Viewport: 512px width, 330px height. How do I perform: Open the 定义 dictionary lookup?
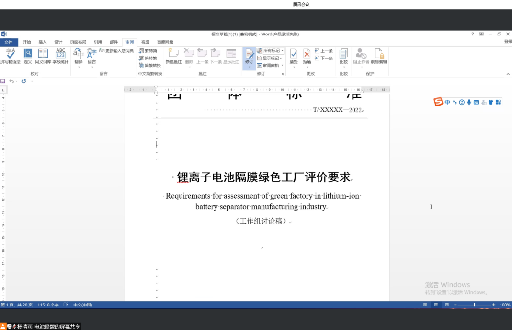point(28,56)
